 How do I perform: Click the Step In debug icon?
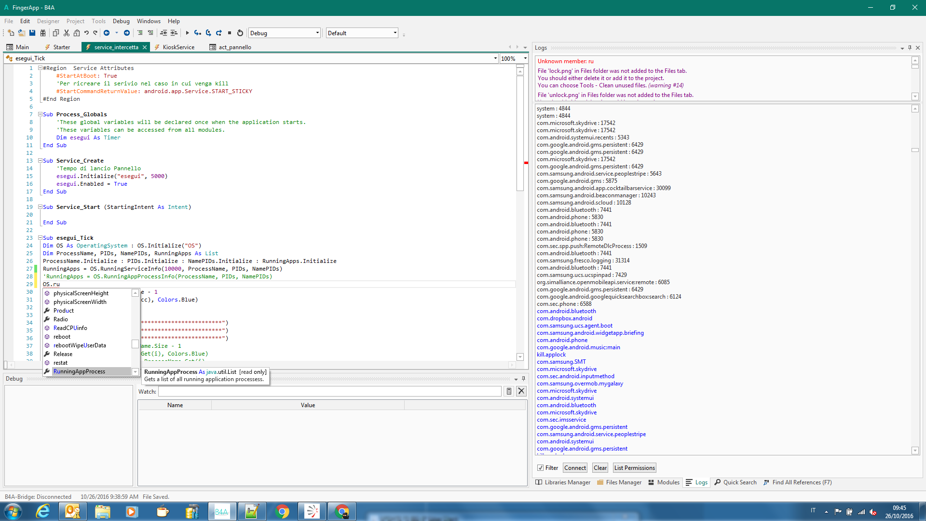point(198,33)
